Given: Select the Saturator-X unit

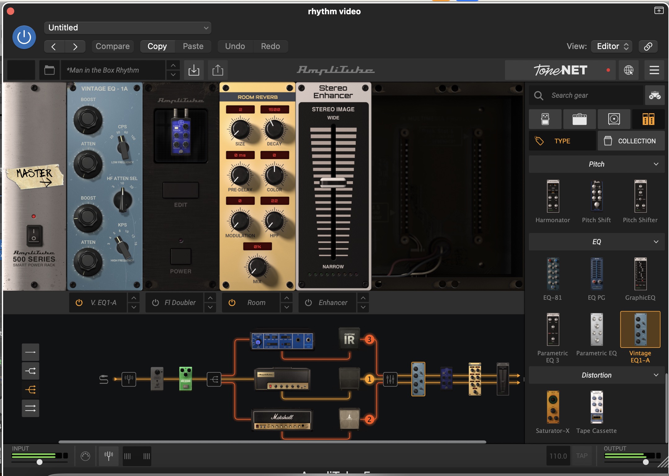Looking at the screenshot, I should (553, 412).
